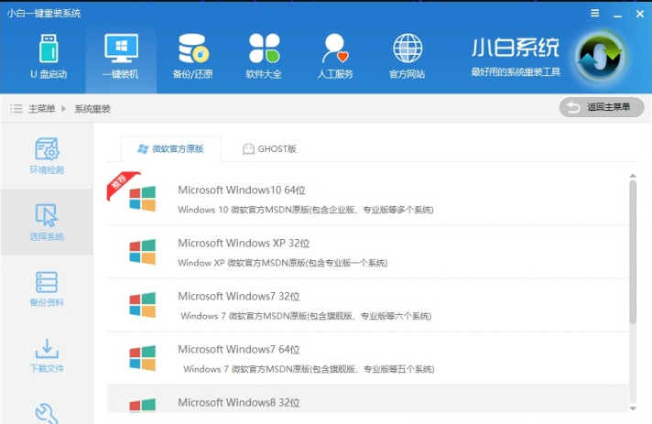
Task: Click the wrench step icon at sidebar bottom
Action: tap(46, 413)
